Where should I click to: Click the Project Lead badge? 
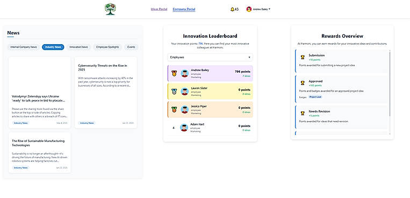pos(315,97)
